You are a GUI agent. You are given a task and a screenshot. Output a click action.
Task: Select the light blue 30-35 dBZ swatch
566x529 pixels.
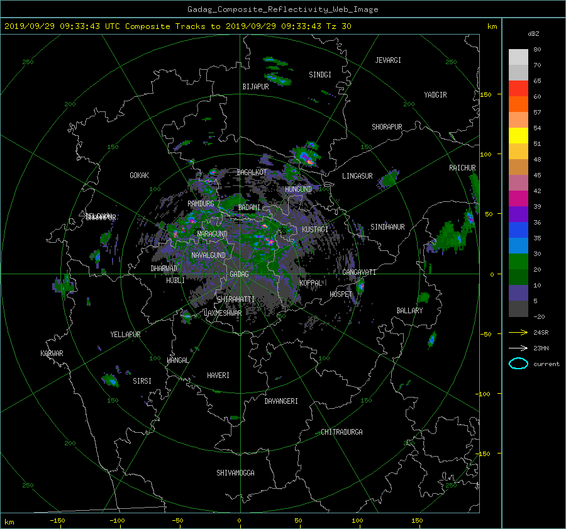518,246
